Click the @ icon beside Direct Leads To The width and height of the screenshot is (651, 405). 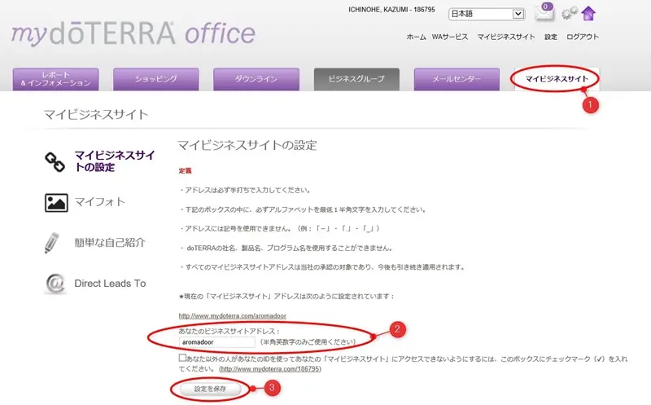(x=55, y=284)
